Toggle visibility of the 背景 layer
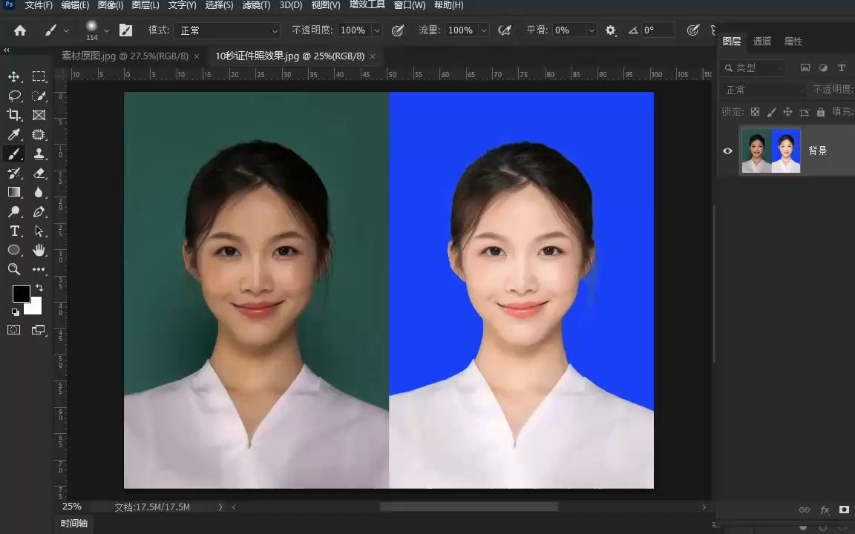Screen dimensions: 855x534 [x=728, y=151]
